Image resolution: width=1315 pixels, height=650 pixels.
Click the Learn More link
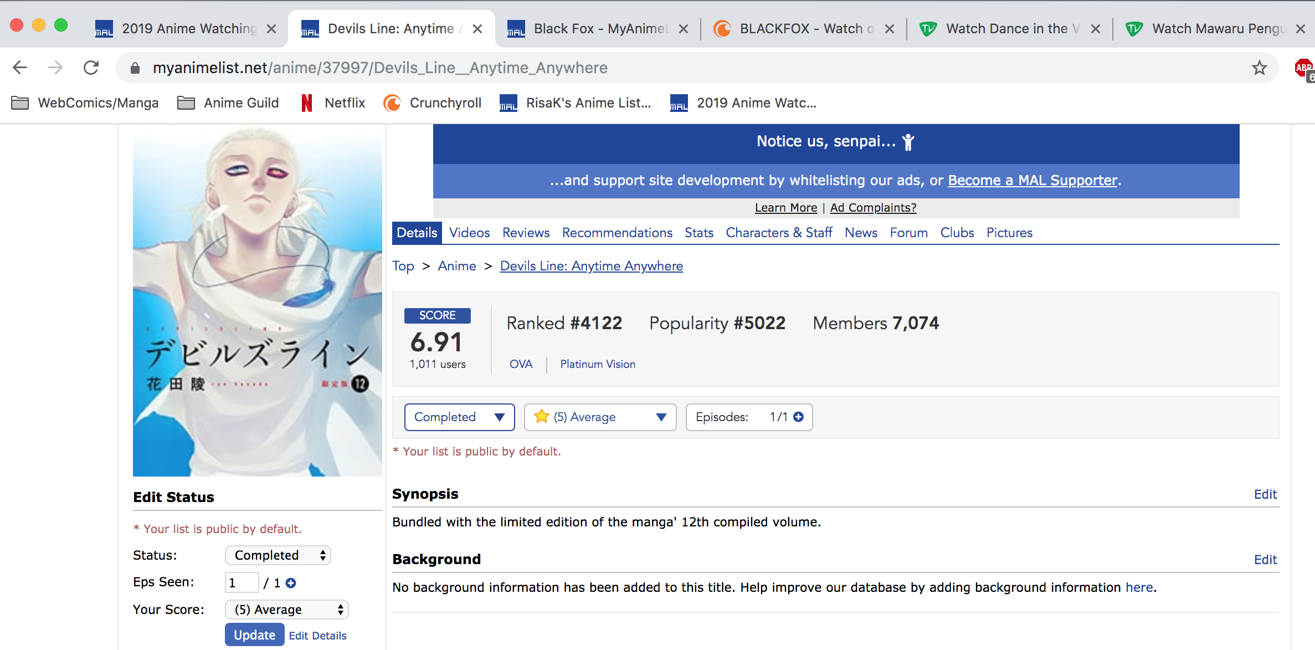786,208
